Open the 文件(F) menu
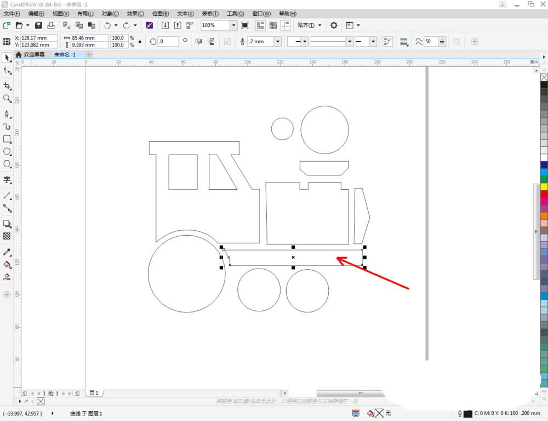 pyautogui.click(x=12, y=14)
